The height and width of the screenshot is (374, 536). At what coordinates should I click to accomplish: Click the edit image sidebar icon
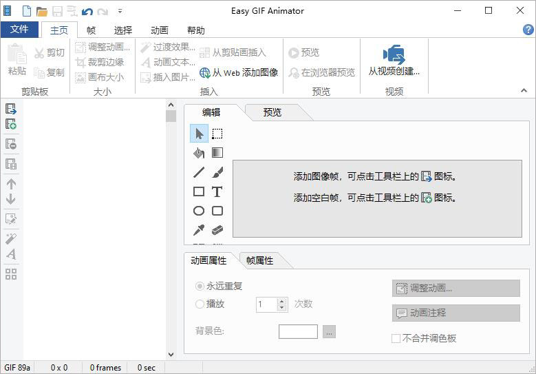[11, 219]
